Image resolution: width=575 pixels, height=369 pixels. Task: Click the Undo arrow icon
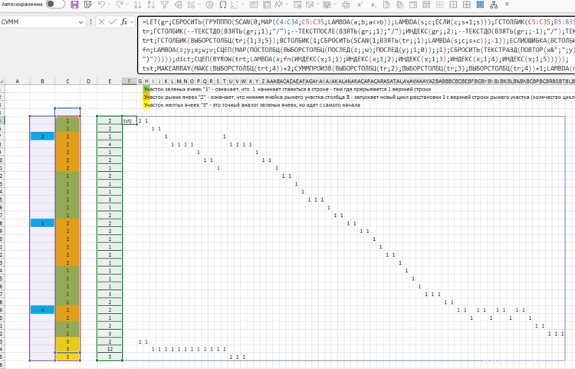[100, 5]
